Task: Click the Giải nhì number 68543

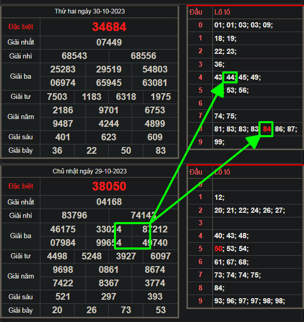Action: [75, 56]
